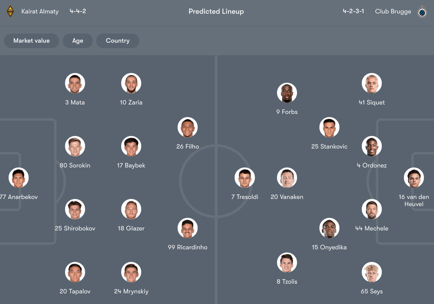Open 26 Filho player portrait
This screenshot has width=434, height=304.
coord(188,127)
